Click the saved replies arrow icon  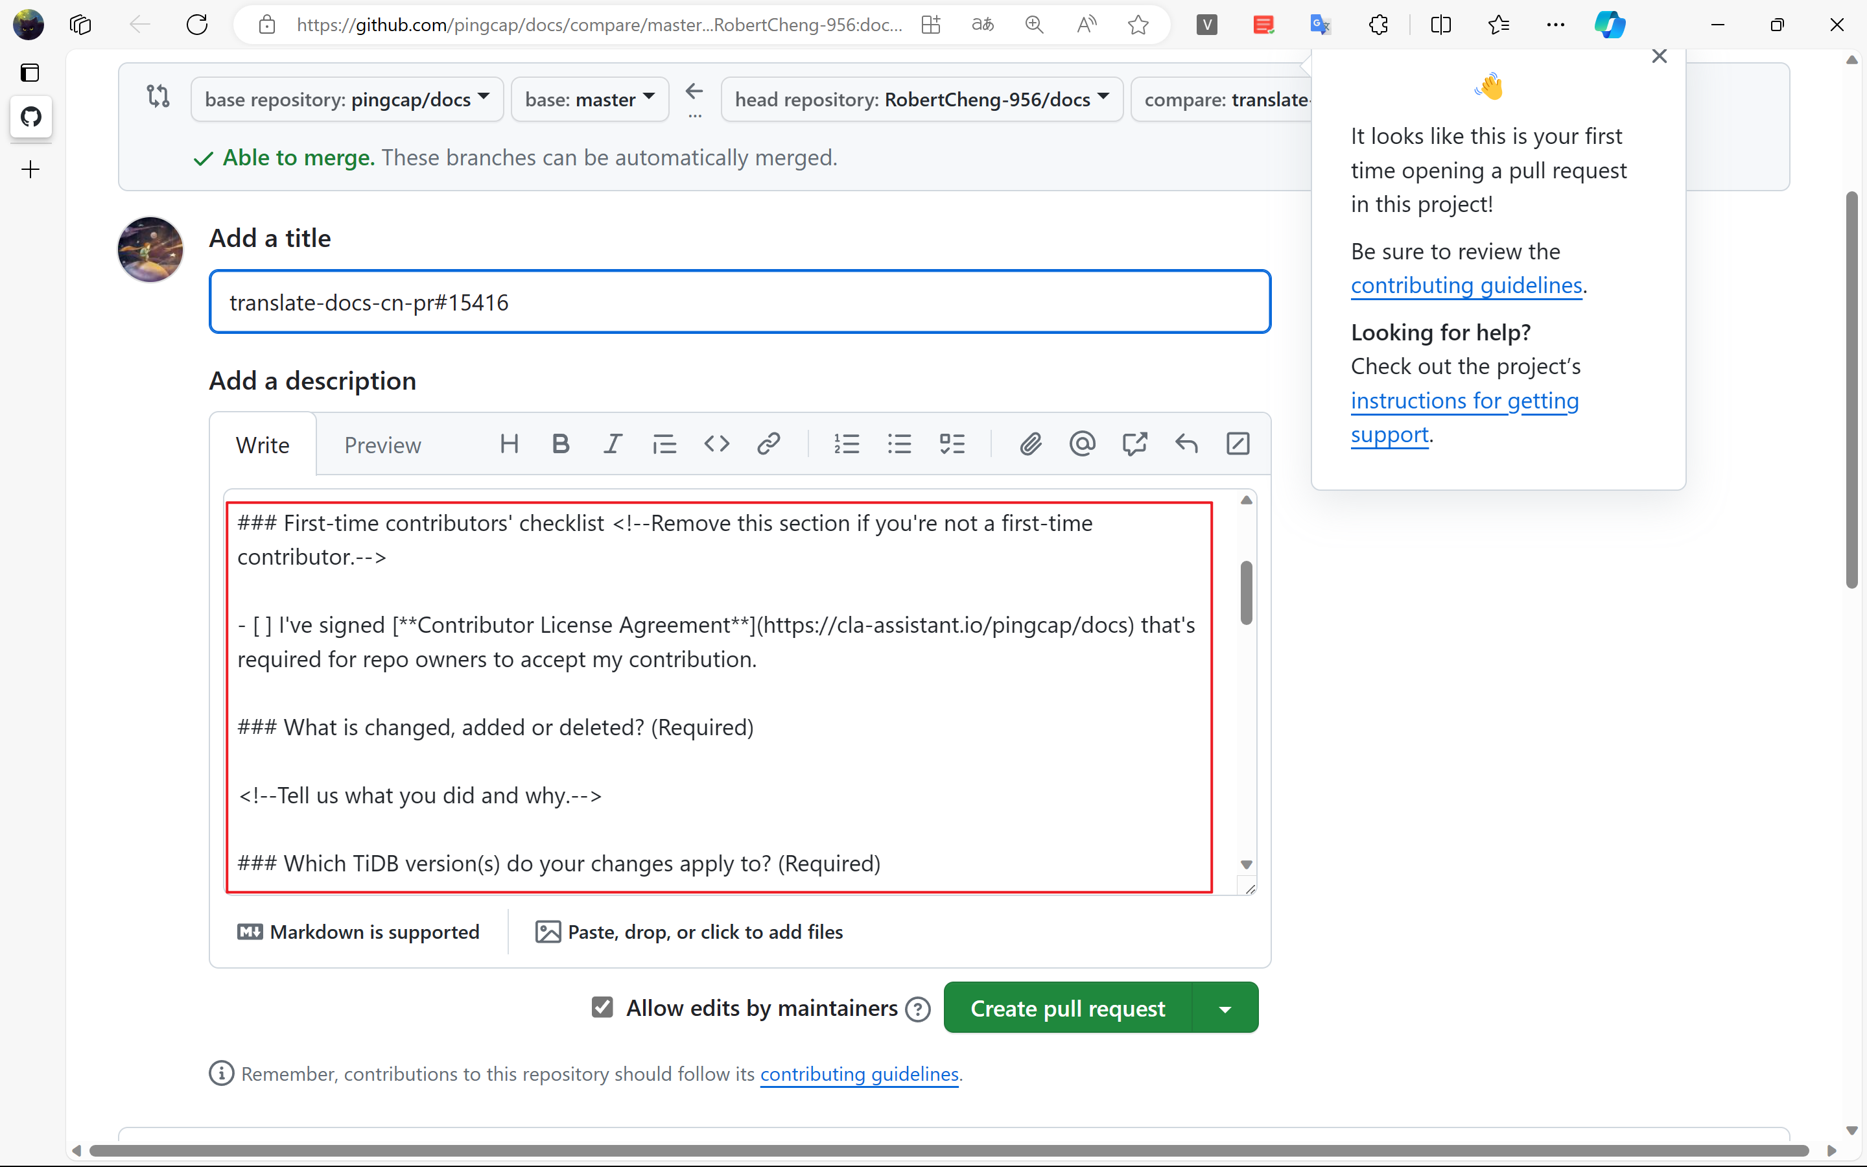[x=1186, y=444]
